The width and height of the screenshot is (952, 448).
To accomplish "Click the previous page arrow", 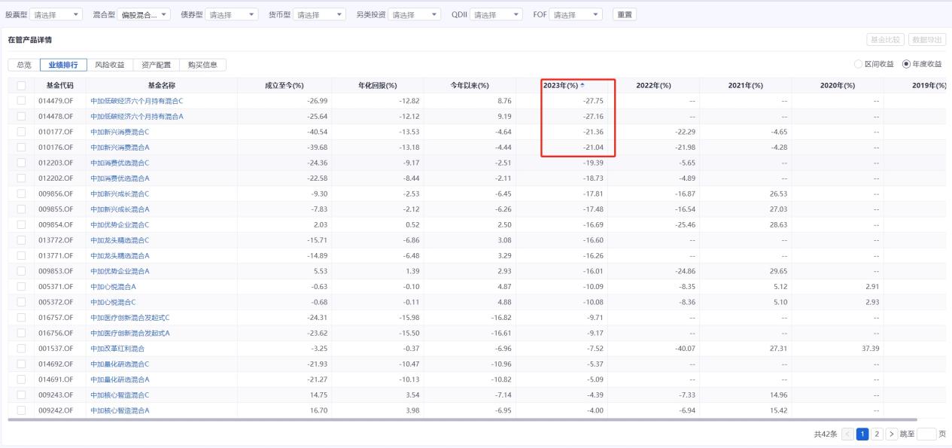I will [848, 434].
